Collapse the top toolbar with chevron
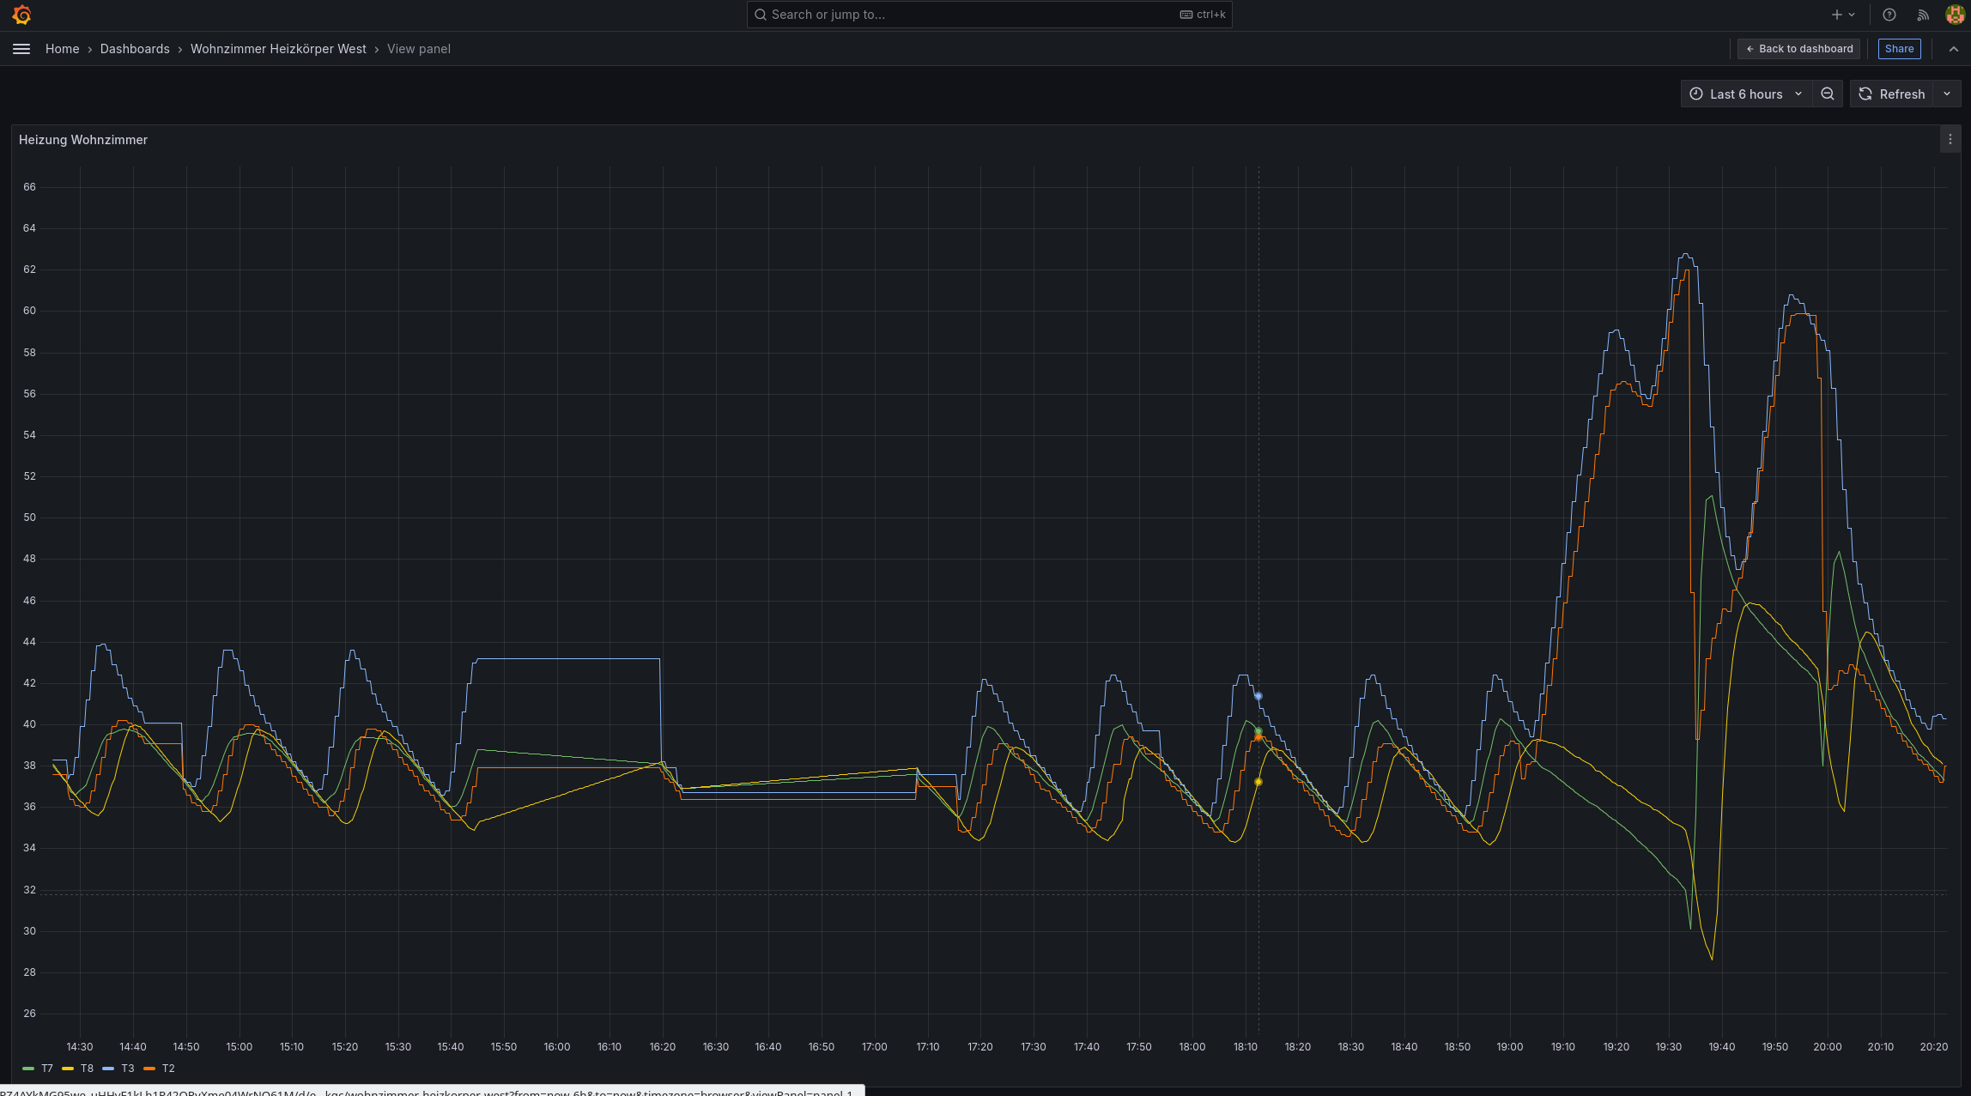Screen dimensions: 1971x1096 point(1953,49)
